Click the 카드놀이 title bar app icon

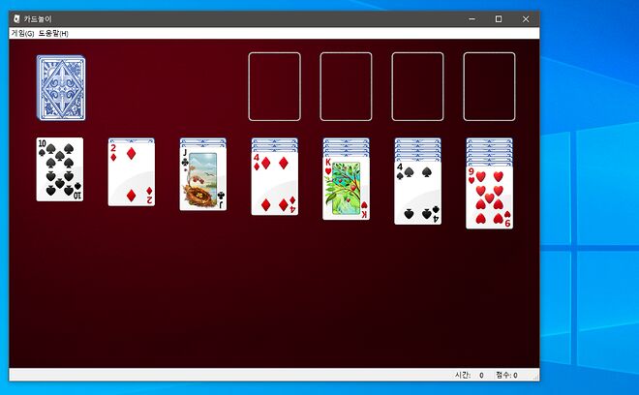16,18
